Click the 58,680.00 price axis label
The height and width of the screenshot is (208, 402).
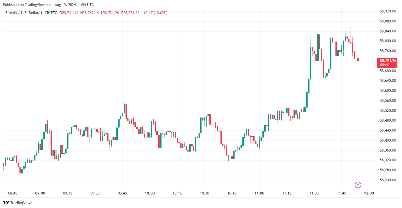[388, 71]
